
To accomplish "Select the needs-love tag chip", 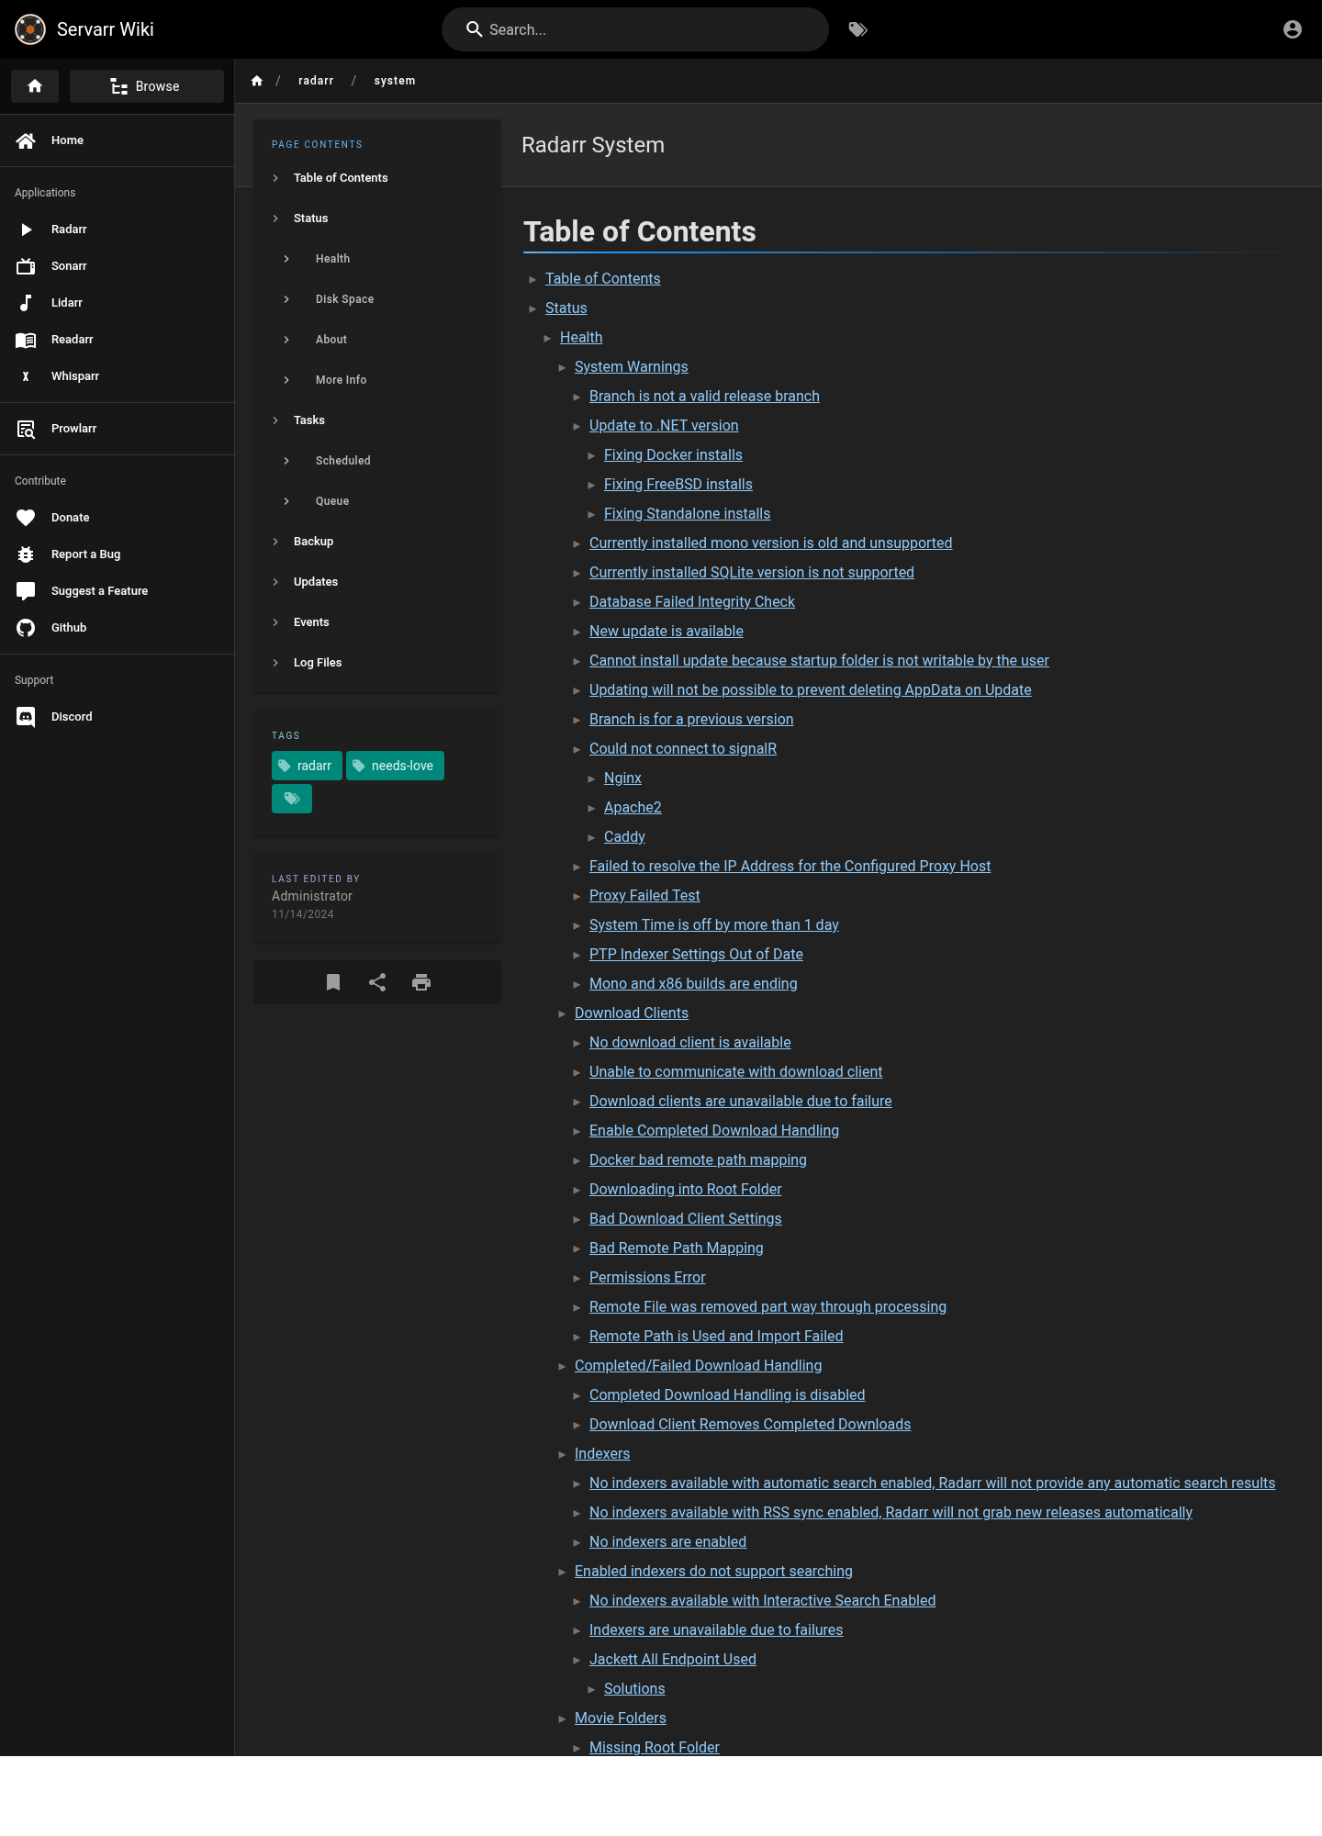I will click(395, 766).
